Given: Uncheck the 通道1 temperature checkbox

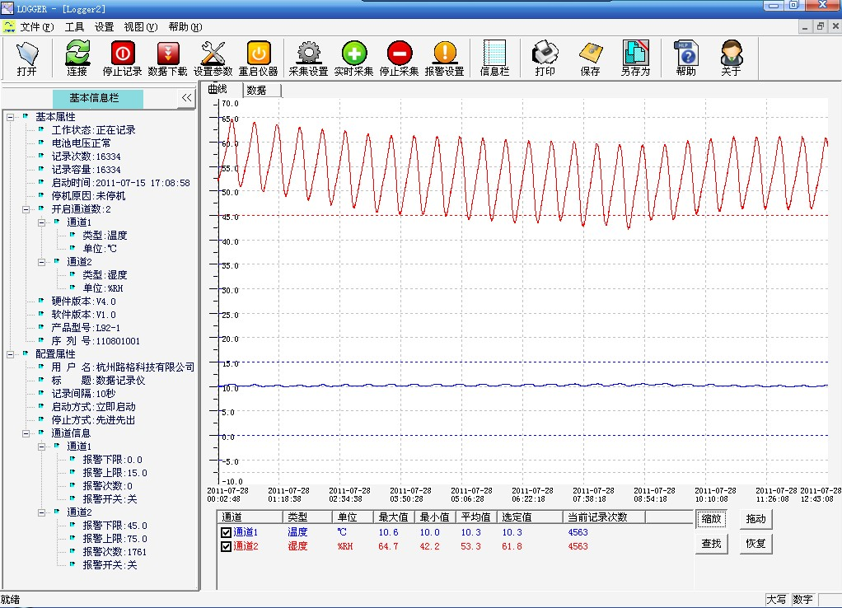Looking at the screenshot, I should pyautogui.click(x=226, y=533).
